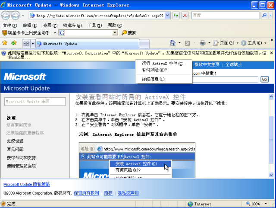Click the Microsoft logo
Viewport: 276px width, 208px height.
click(25, 77)
